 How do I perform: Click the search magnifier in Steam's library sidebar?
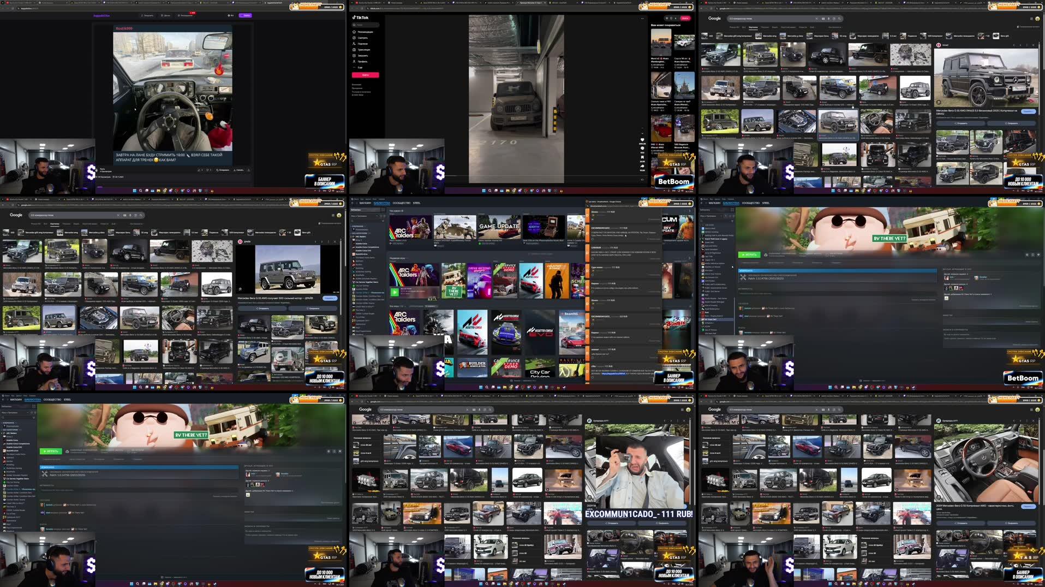[352, 221]
